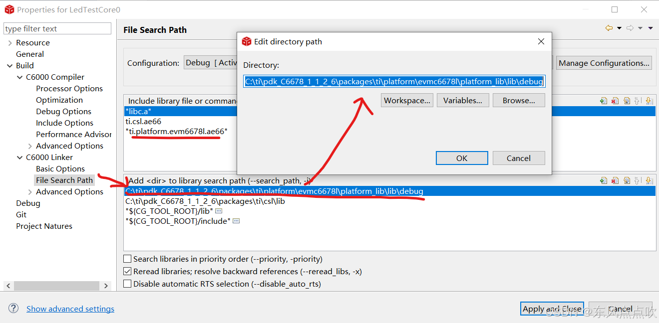Click Apply and Close button
The image size is (659, 323).
coord(552,309)
